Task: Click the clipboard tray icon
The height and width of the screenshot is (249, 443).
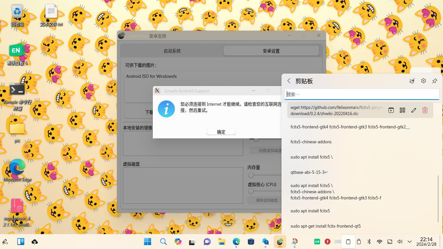Action: [x=348, y=242]
